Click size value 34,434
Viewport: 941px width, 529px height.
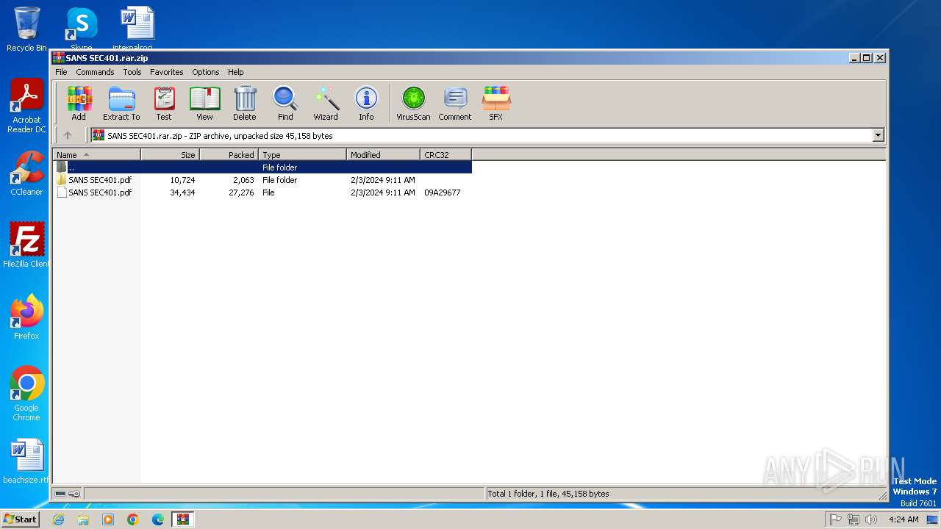tap(182, 192)
